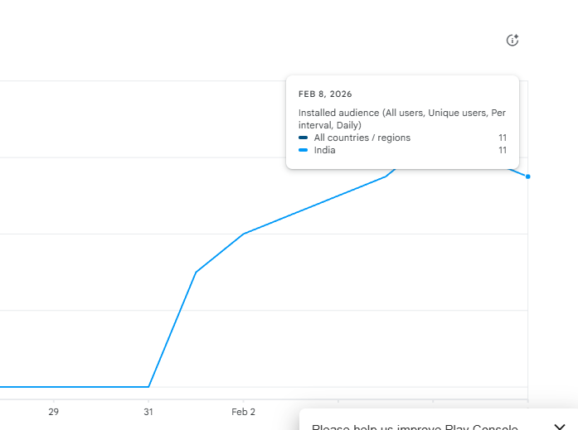Click the 'FEB 8, 2026' tooltip header
This screenshot has height=430, width=578.
325,94
